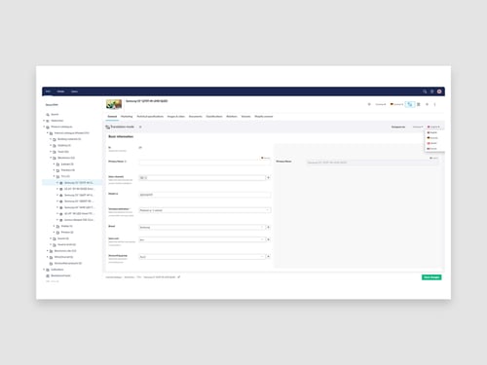This screenshot has width=487, height=365.
Task: Collapse the Electronics folder in the tree
Action: pyautogui.click(x=51, y=158)
